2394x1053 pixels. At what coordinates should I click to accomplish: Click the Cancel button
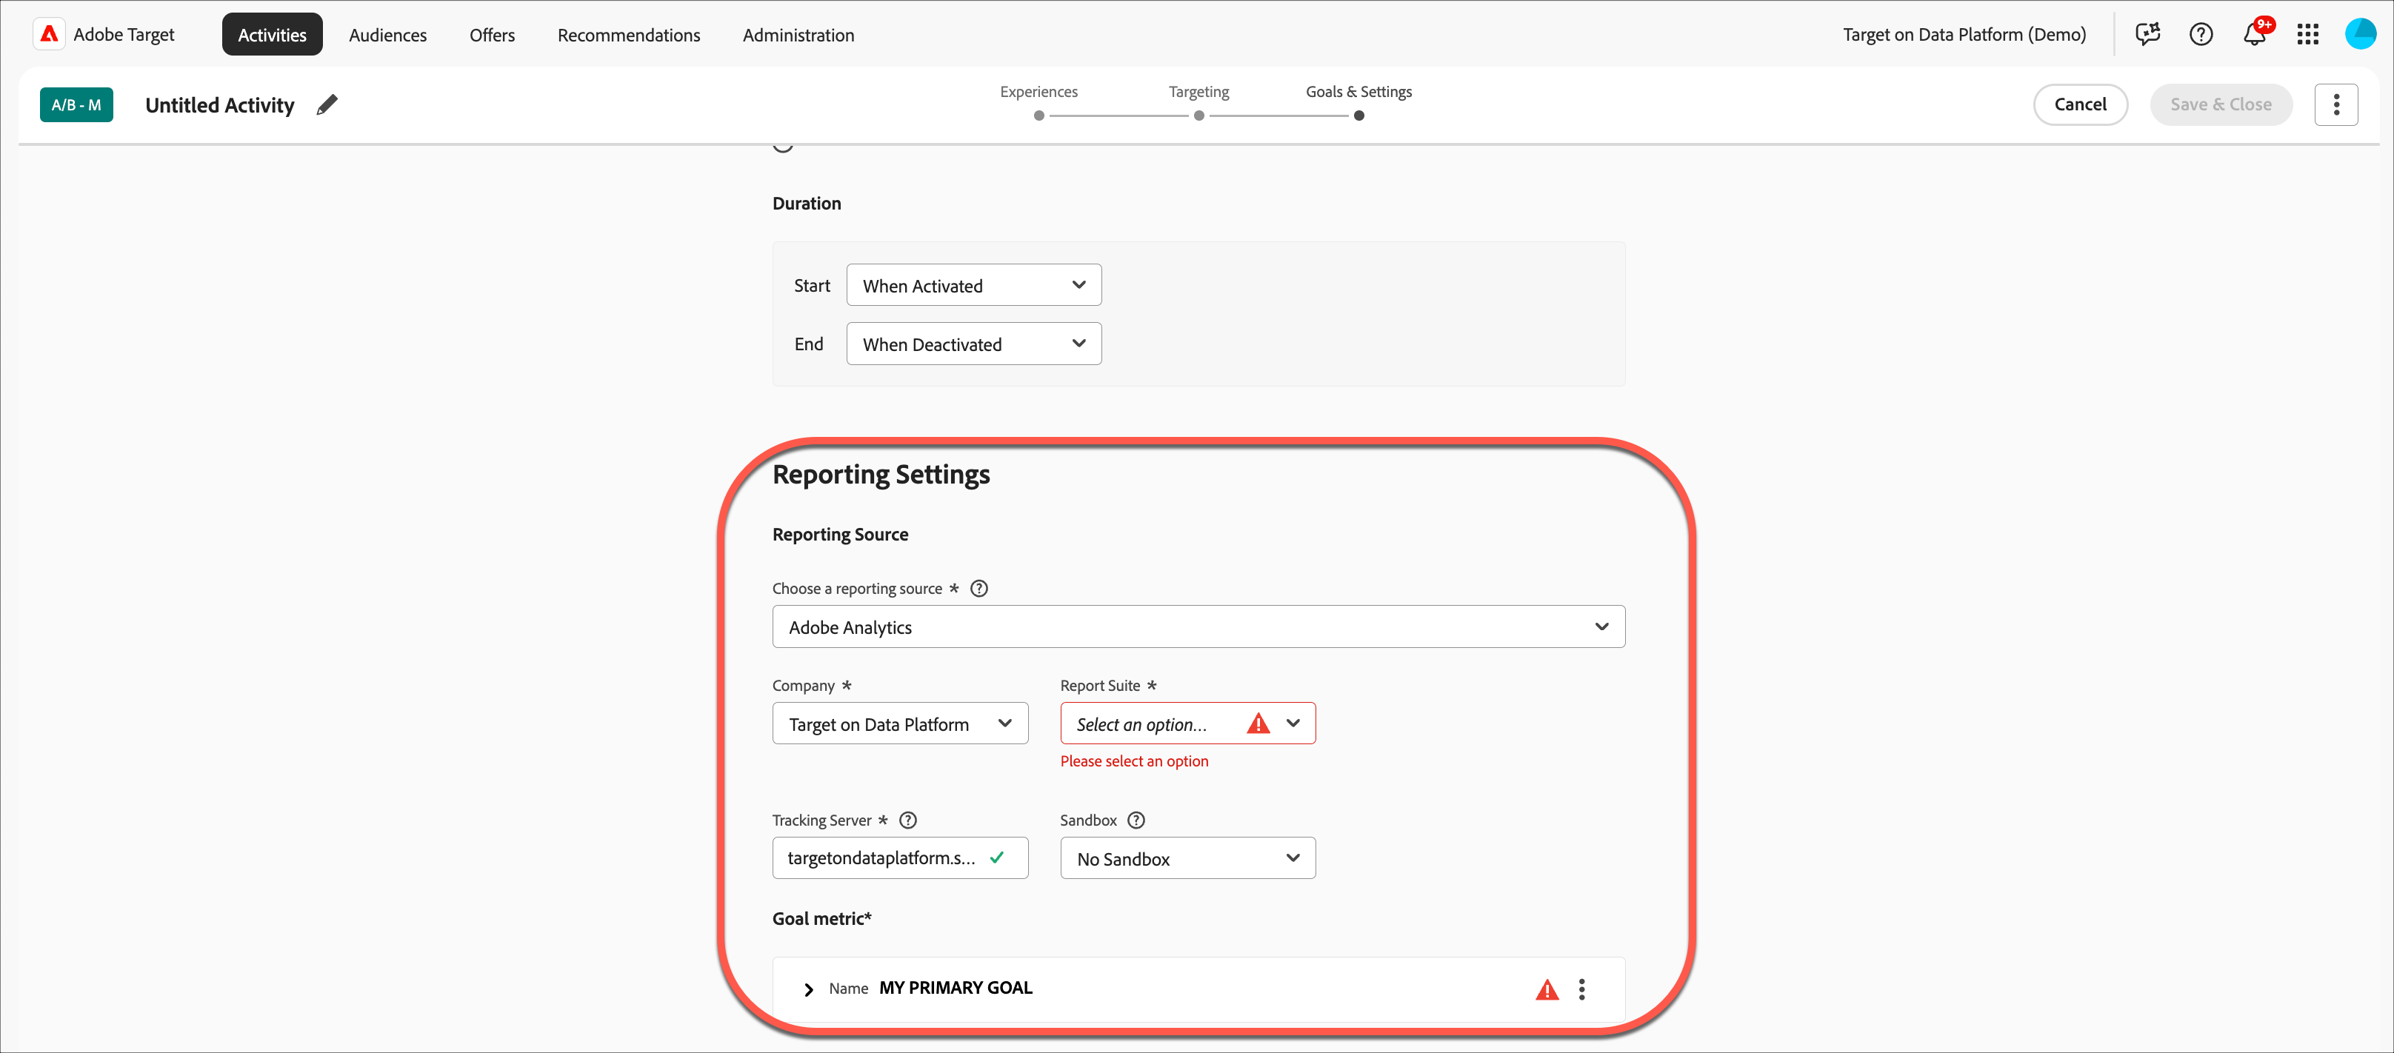pos(2079,104)
